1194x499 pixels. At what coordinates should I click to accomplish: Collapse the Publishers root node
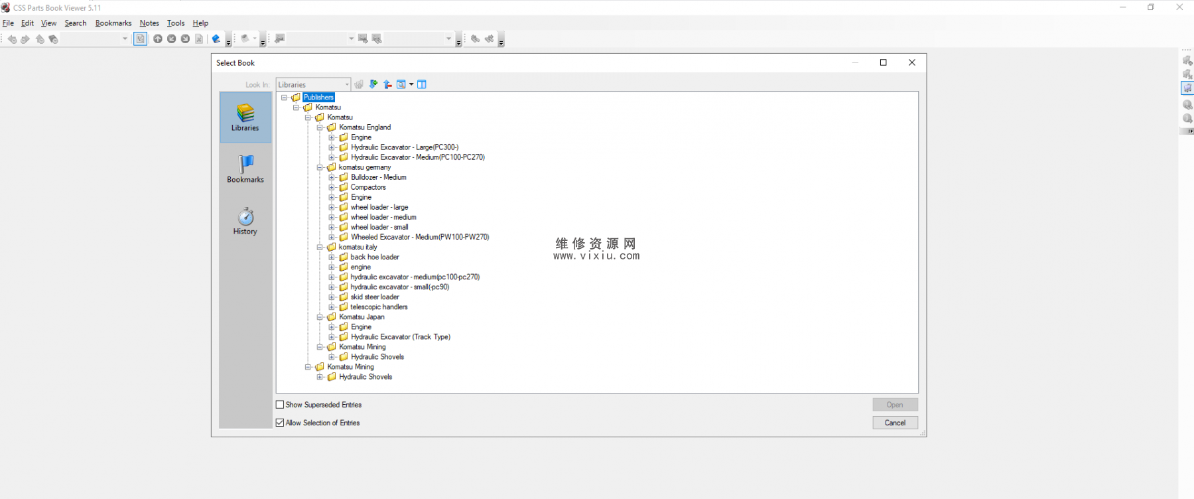285,98
